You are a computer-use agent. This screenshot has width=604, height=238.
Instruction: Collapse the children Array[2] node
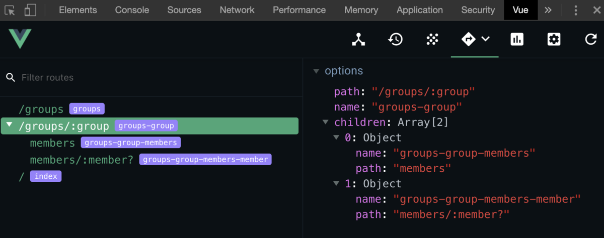[326, 122]
